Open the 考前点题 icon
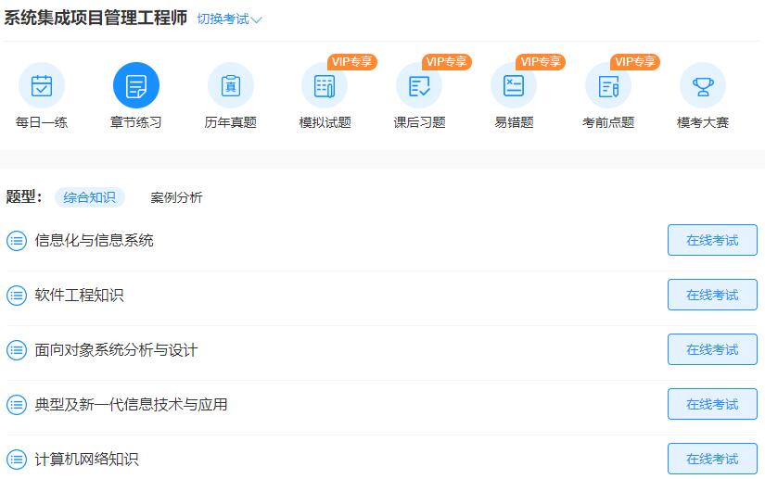This screenshot has width=765, height=479. pos(608,86)
